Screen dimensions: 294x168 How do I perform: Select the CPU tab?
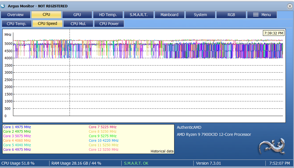click(46, 15)
